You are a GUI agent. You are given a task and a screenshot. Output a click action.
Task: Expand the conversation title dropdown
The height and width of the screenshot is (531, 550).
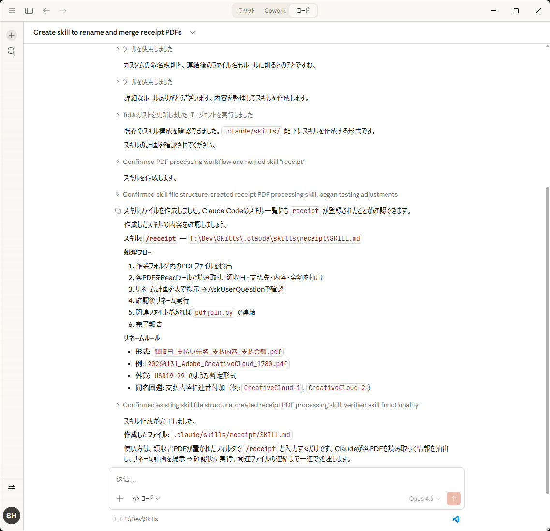(192, 32)
